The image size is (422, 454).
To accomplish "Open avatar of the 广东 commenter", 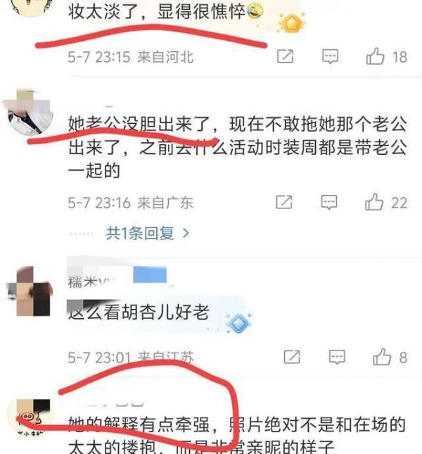I will [30, 113].
